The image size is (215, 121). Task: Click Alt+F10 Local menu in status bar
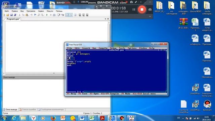(144, 94)
